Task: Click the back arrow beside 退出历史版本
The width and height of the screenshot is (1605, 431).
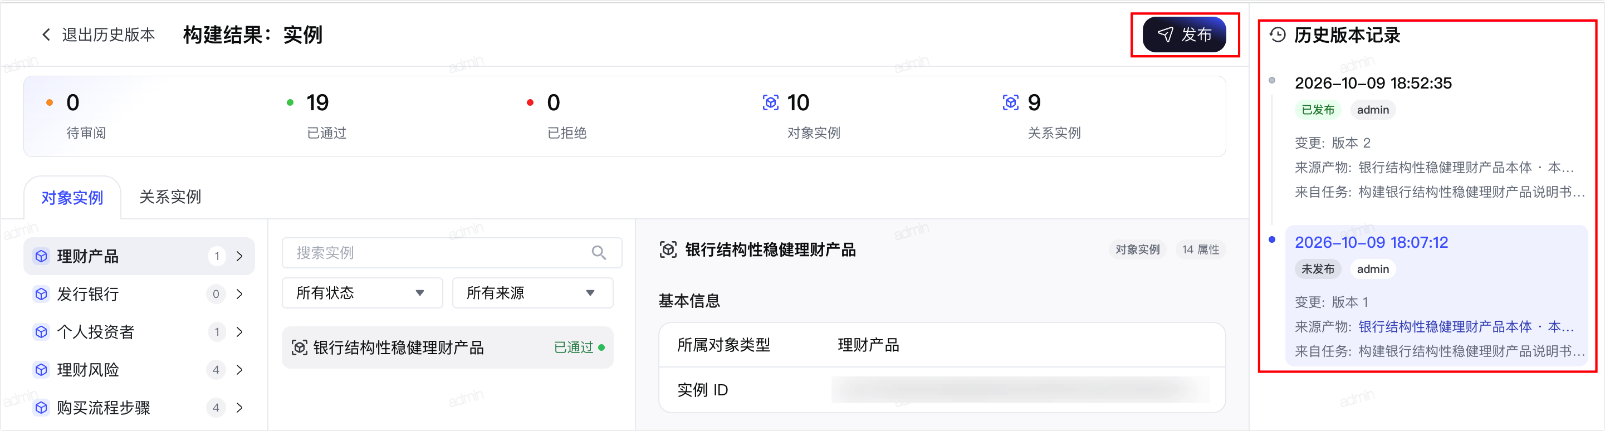Action: [46, 35]
